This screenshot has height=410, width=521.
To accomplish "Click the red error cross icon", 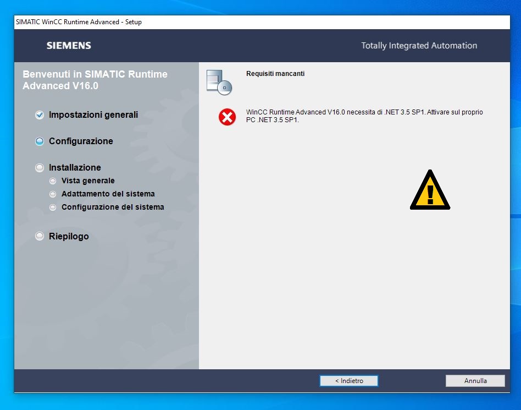I will [228, 117].
